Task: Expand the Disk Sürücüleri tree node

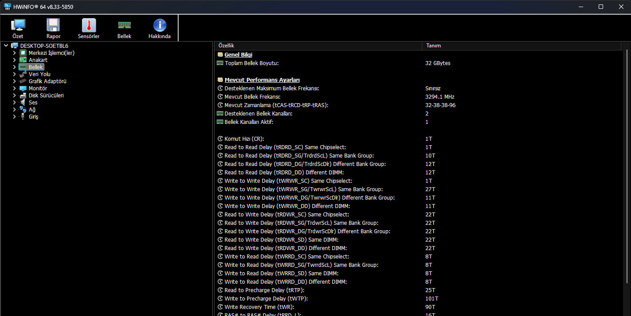Action: [x=14, y=95]
